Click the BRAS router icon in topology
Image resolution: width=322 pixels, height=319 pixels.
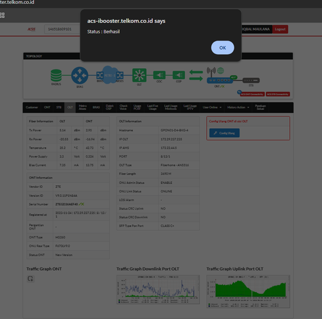pyautogui.click(x=80, y=75)
